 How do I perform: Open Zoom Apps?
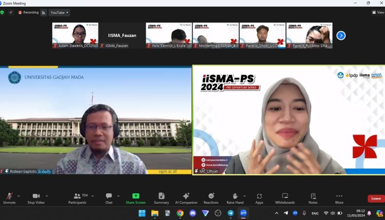[x=259, y=199]
